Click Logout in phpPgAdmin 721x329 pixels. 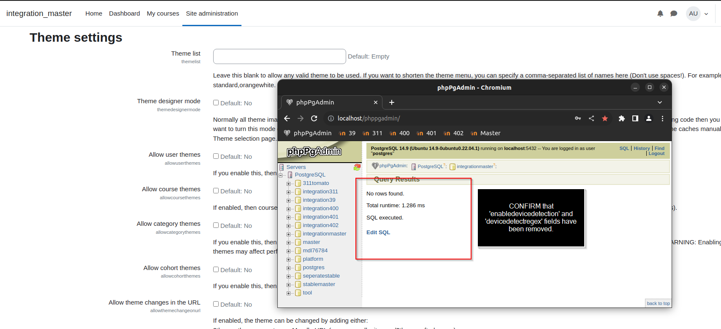[656, 153]
